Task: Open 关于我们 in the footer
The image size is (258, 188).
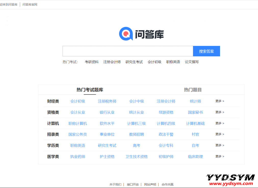Action: coord(115,184)
